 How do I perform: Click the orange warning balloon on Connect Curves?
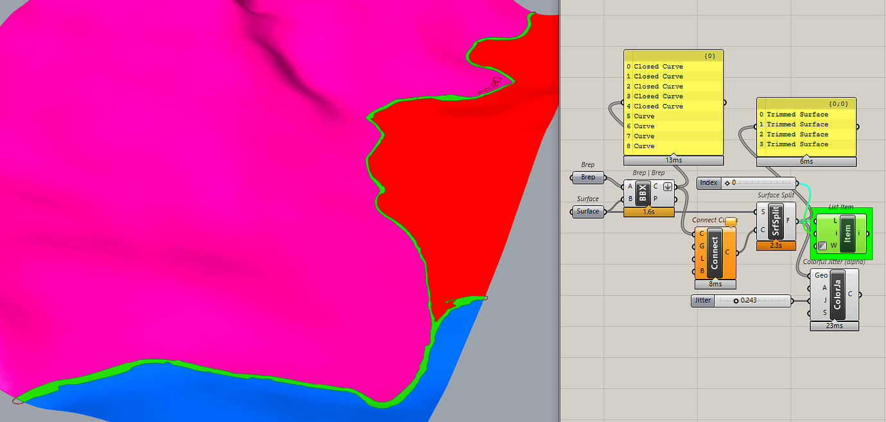coord(731,222)
